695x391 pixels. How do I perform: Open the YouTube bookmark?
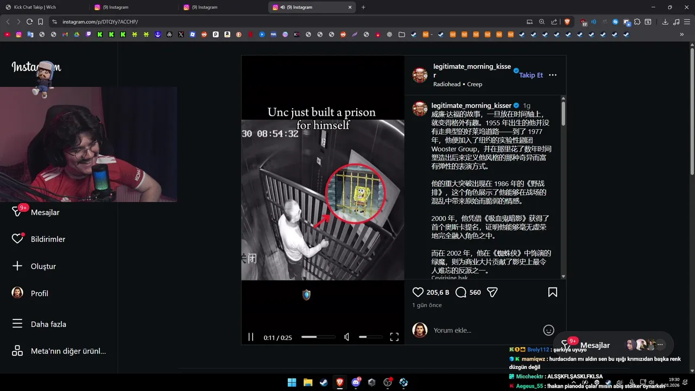point(7,34)
